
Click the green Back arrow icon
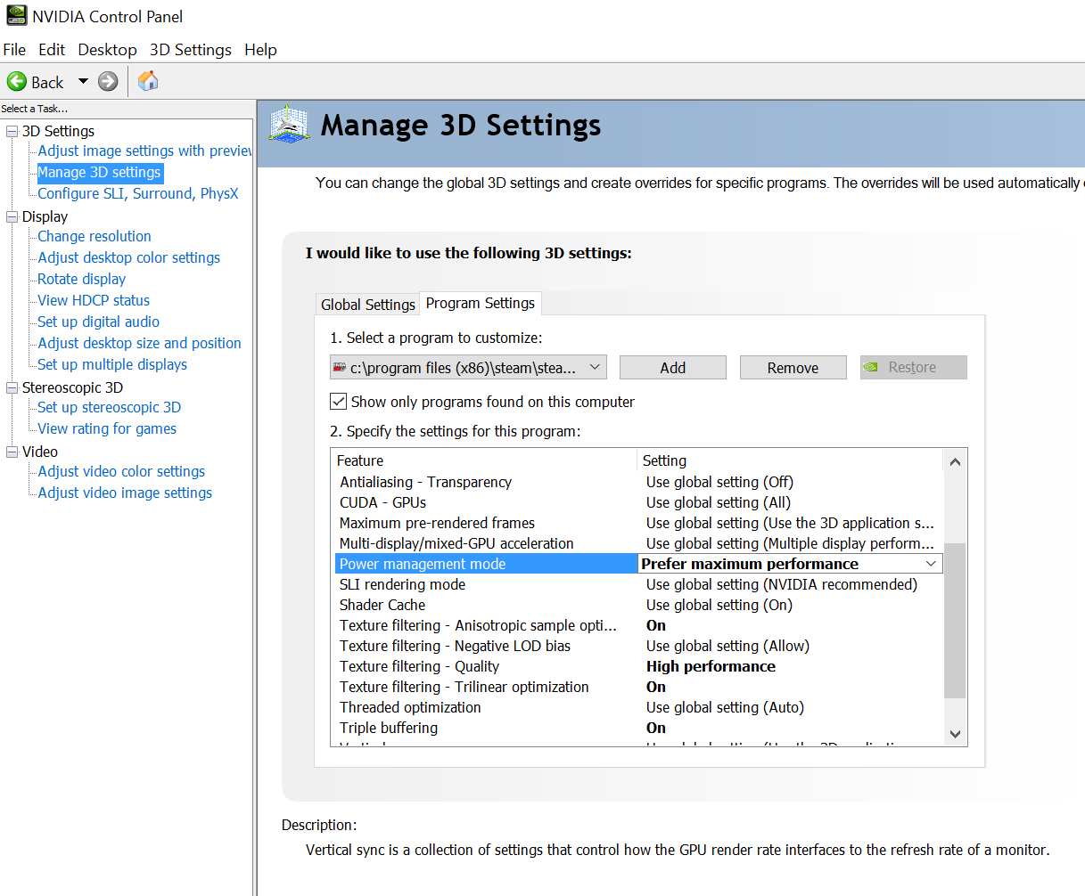tap(17, 82)
